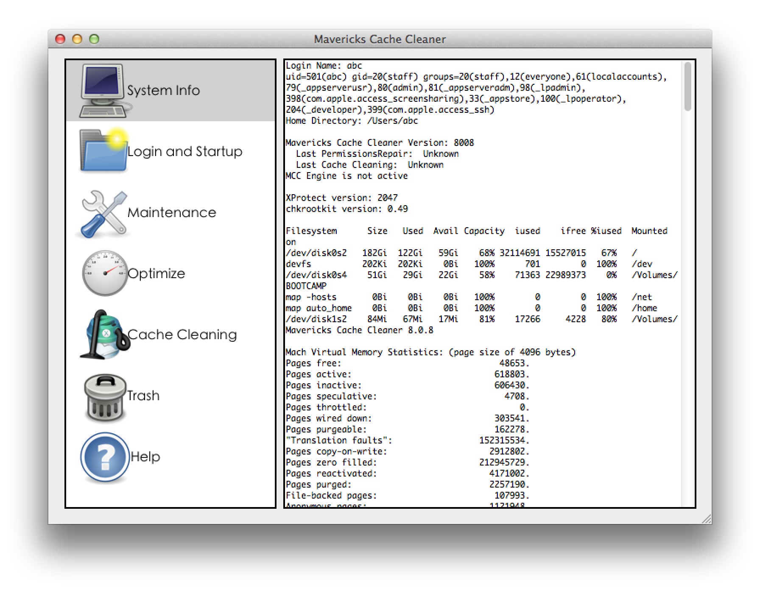760x591 pixels.
Task: Click 'BOOTCAMP' volume name text
Action: [x=306, y=286]
